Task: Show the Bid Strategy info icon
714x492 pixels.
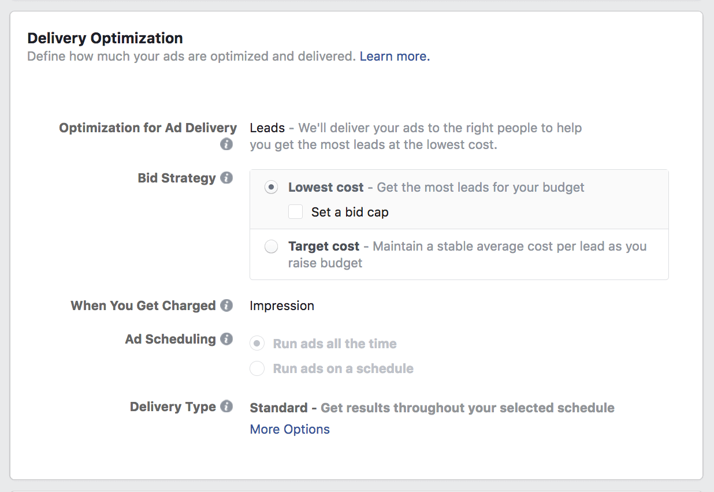Action: point(226,178)
